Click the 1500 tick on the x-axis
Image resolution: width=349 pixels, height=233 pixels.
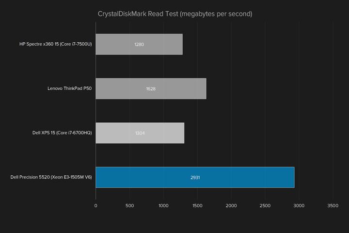tap(197, 205)
